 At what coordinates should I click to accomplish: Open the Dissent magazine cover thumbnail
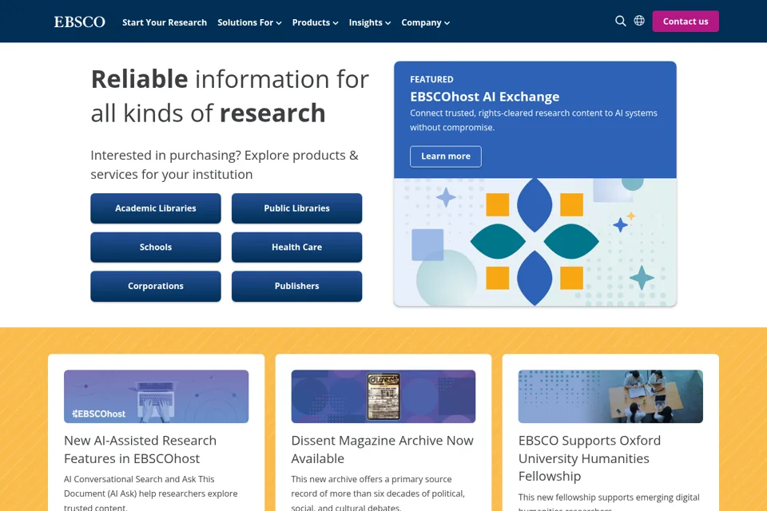click(x=383, y=397)
